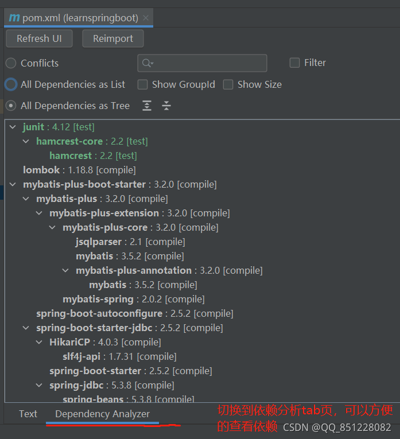Collapse the hamcrest-core node
Screen dimensions: 400x439
tap(26, 141)
